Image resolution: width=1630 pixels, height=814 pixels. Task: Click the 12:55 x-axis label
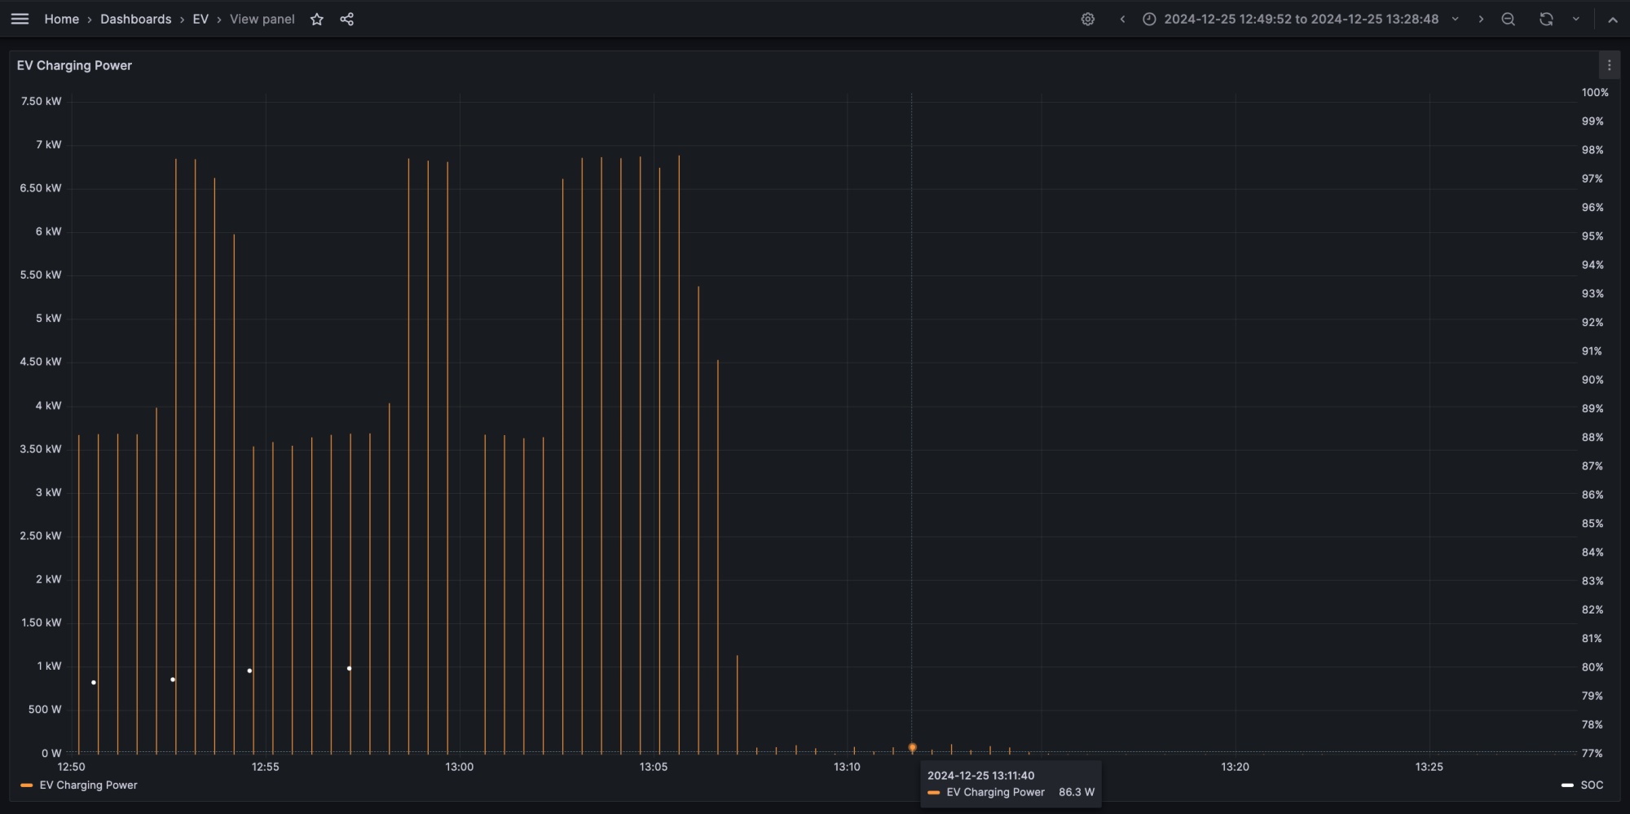265,767
